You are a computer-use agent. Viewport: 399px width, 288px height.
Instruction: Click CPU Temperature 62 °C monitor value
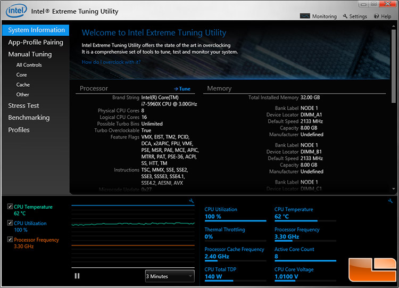(x=281, y=217)
